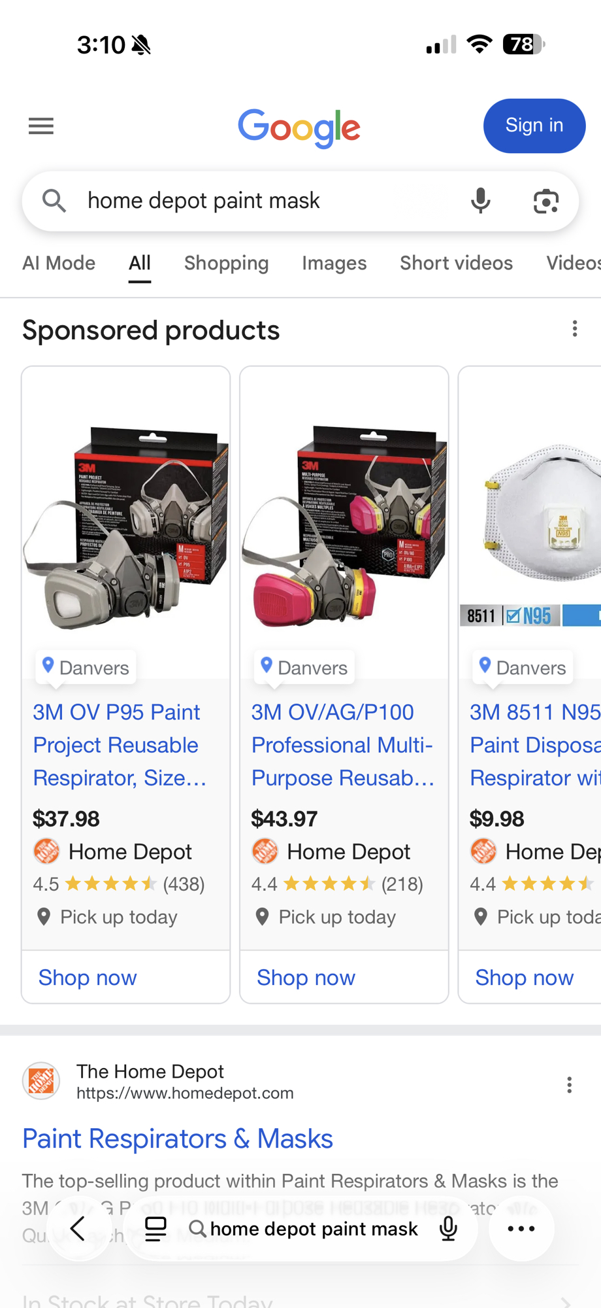Focus the Google search input field

[261, 201]
